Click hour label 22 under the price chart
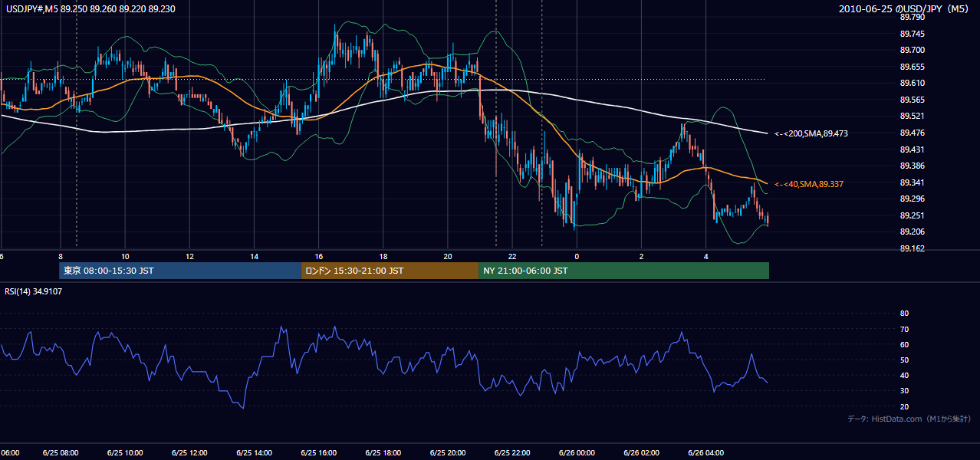The height and width of the screenshot is (460, 980). tap(512, 256)
